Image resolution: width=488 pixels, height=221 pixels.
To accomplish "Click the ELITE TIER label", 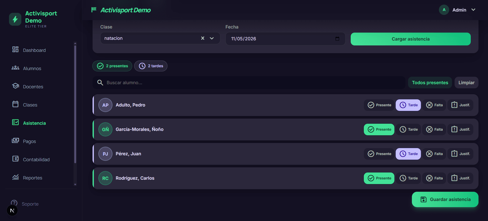I will pos(36,26).
